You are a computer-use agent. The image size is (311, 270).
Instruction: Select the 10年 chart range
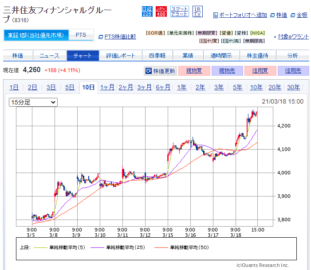pyautogui.click(x=256, y=87)
